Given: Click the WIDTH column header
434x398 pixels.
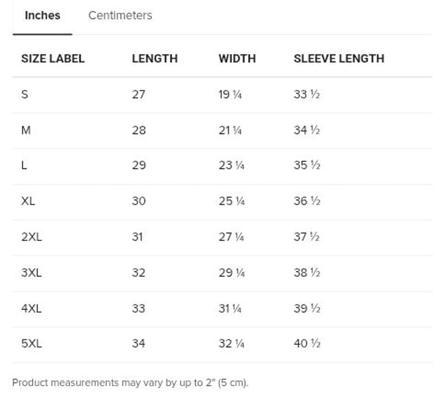Looking at the screenshot, I should (237, 58).
